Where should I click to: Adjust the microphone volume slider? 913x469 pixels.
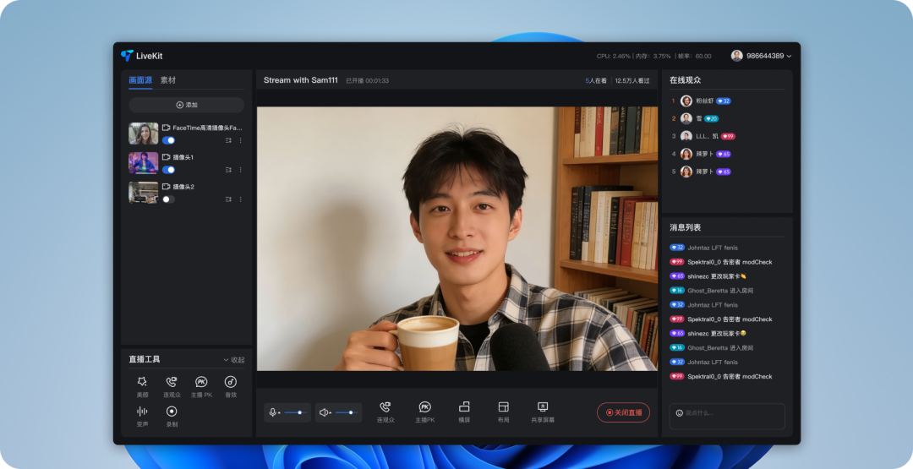295,412
